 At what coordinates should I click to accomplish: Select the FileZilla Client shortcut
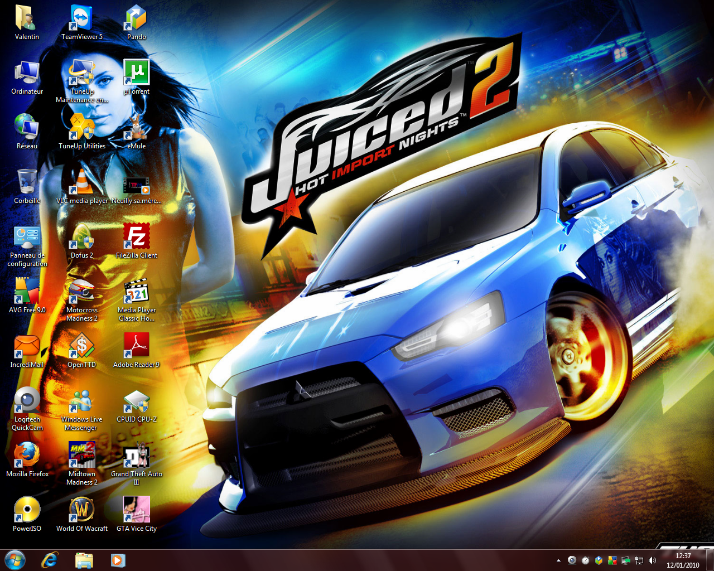click(x=137, y=241)
